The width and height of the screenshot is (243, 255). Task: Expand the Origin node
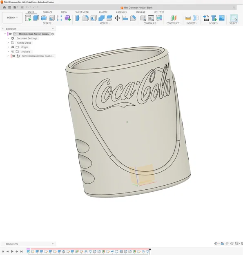(8, 47)
